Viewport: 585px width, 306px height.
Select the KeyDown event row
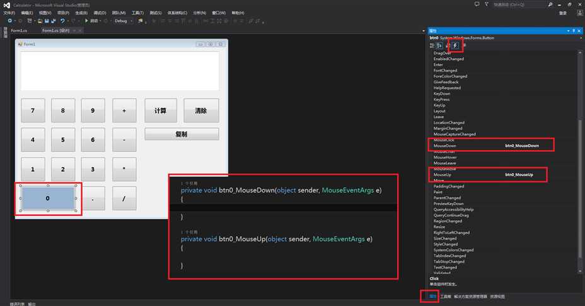[x=503, y=94]
